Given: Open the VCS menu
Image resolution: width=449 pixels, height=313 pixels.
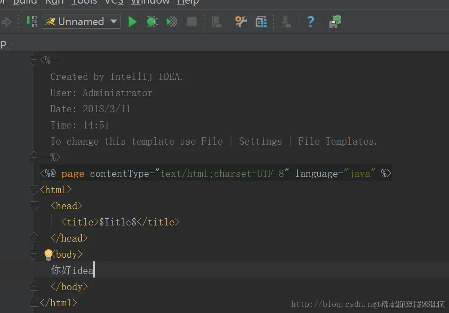Looking at the screenshot, I should pos(114,2).
